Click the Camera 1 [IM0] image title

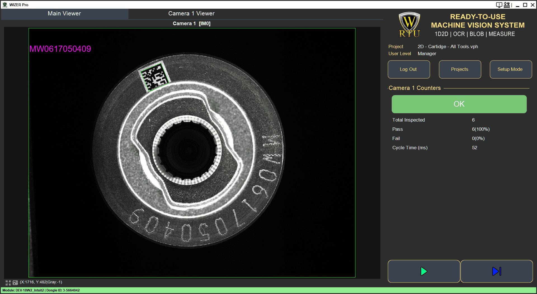tap(192, 24)
